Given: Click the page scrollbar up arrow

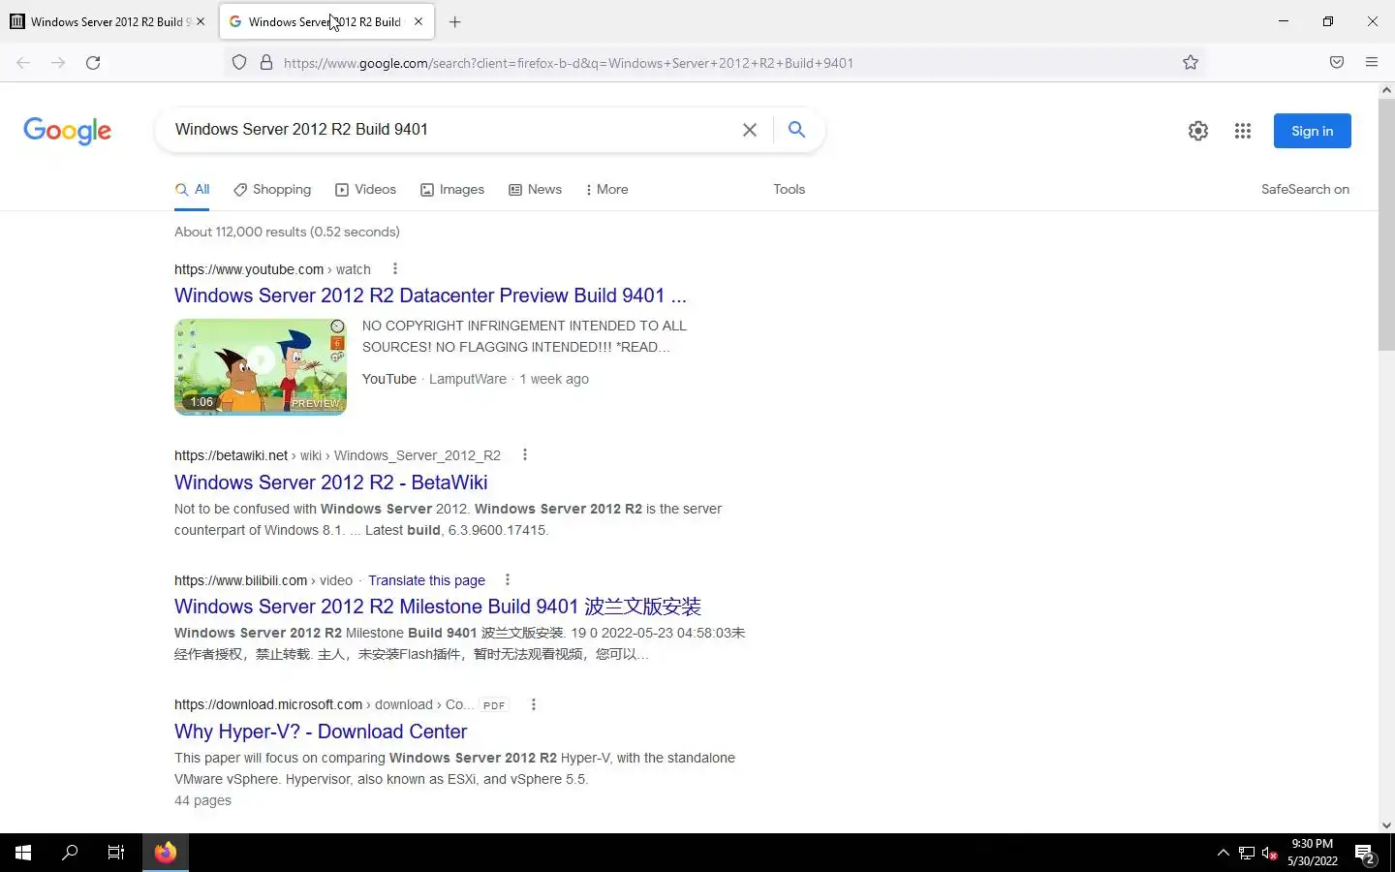Looking at the screenshot, I should 1386,90.
